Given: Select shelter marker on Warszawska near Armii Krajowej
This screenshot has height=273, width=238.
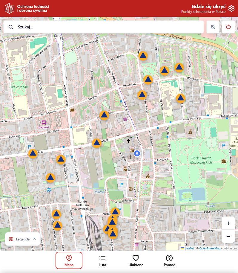Looking at the screenshot, I should coord(143,56).
